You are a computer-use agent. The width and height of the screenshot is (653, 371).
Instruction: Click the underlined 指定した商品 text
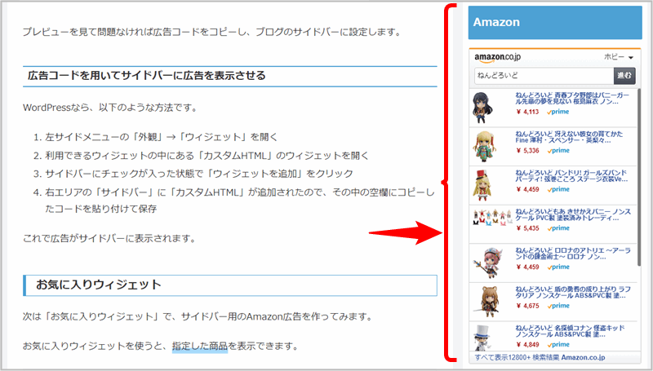point(200,346)
